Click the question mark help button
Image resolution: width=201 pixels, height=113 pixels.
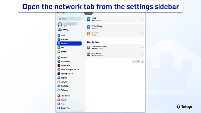142,62
